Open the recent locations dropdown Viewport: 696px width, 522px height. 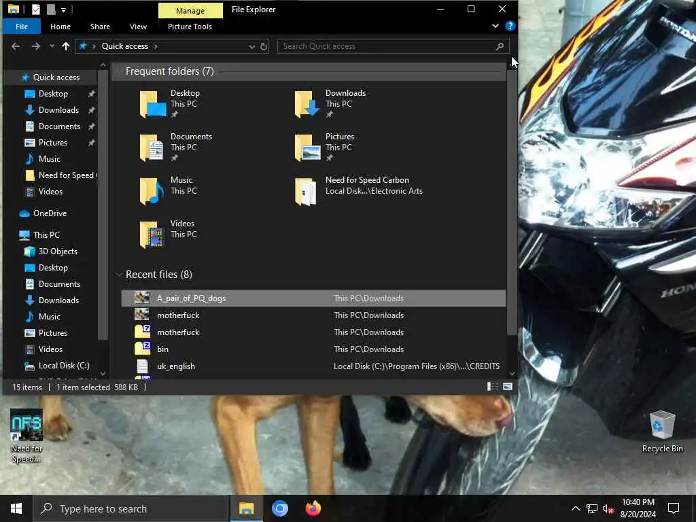point(52,46)
